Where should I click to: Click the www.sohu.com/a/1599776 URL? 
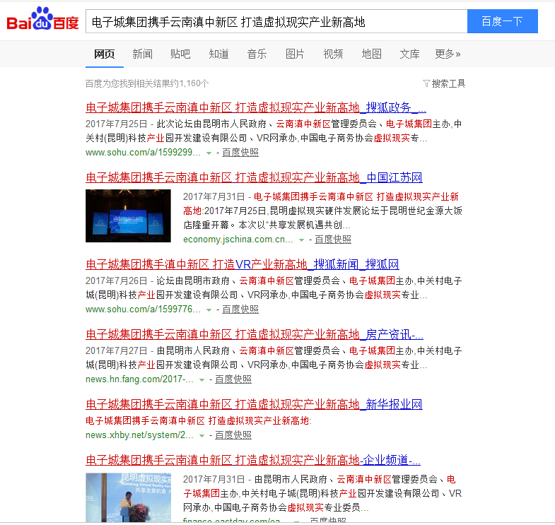tap(143, 309)
